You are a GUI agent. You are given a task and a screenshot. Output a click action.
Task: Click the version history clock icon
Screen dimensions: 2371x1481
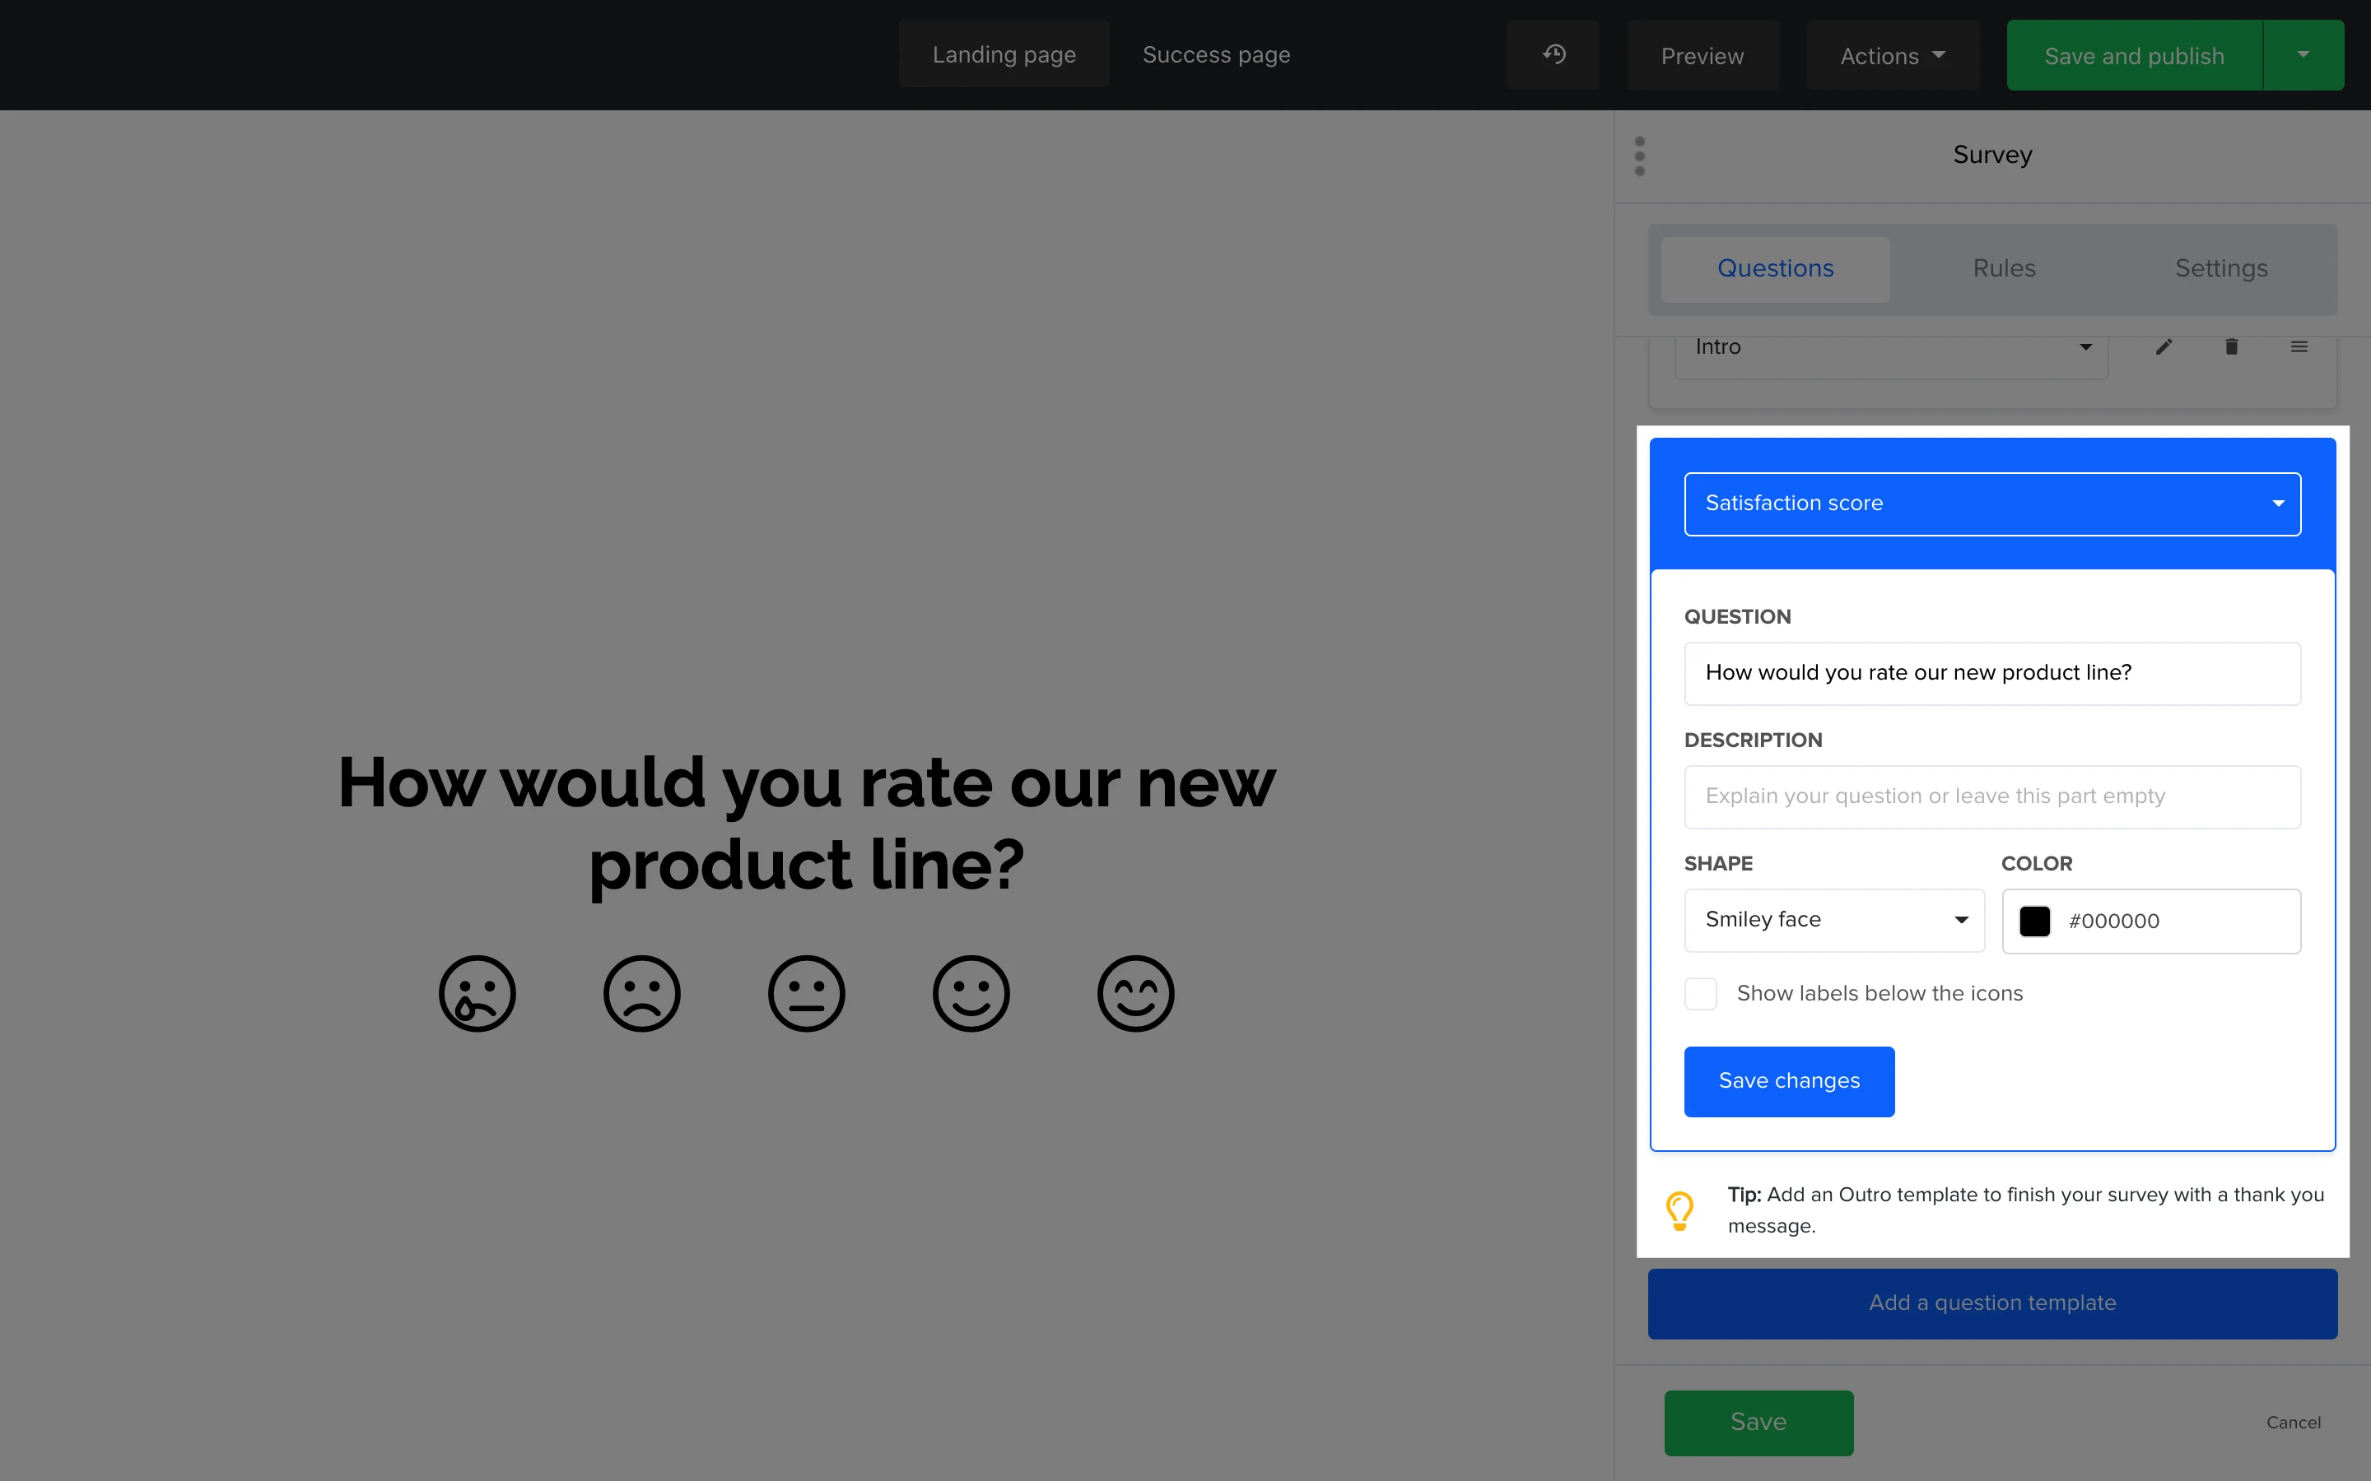click(1553, 55)
